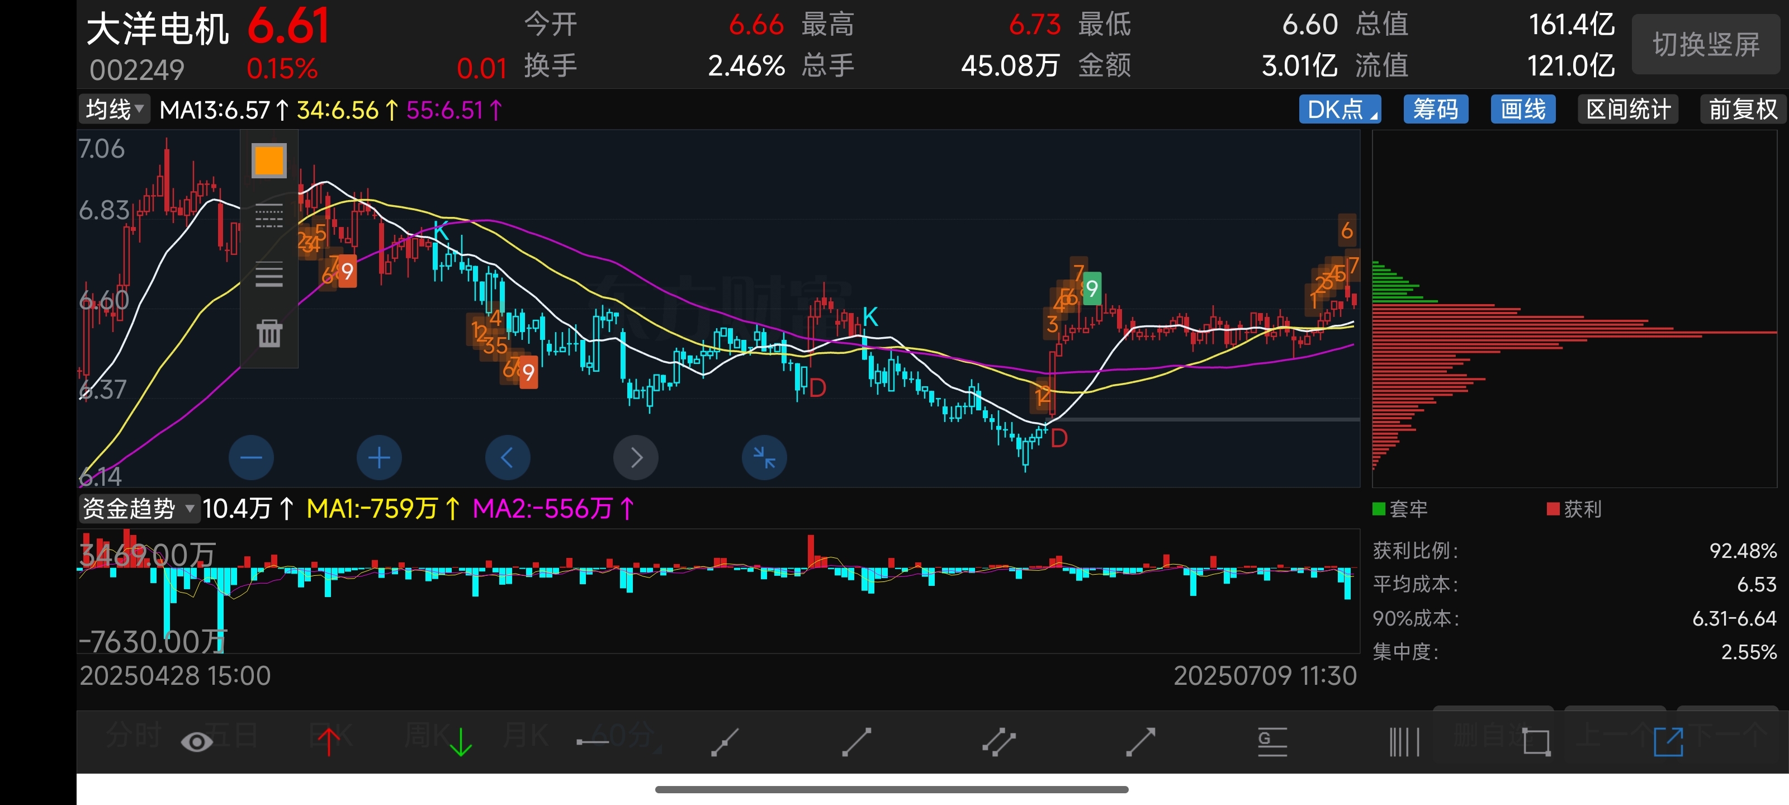Image resolution: width=1789 pixels, height=805 pixels.
Task: Tap the MA13:6.57 moving average label
Action: point(224,110)
